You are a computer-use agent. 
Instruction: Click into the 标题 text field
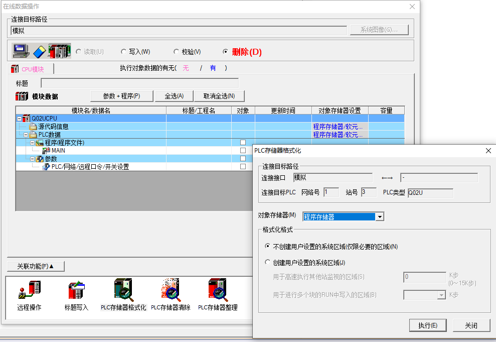click(139, 83)
